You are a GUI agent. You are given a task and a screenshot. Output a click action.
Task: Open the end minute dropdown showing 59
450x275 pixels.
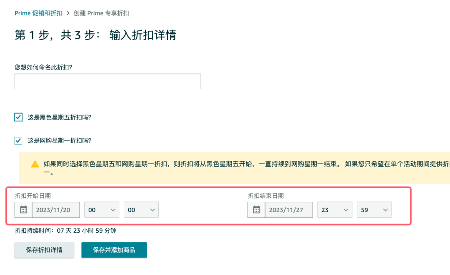[374, 209]
